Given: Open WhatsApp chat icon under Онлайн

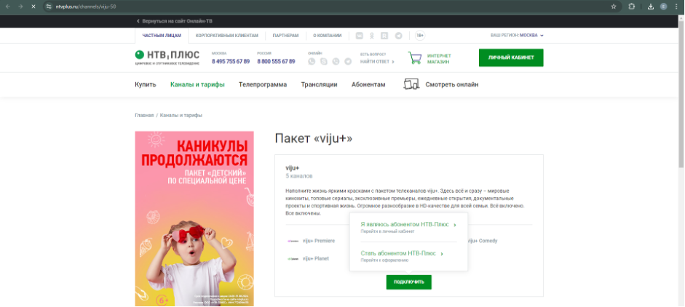Looking at the screenshot, I should 312,62.
